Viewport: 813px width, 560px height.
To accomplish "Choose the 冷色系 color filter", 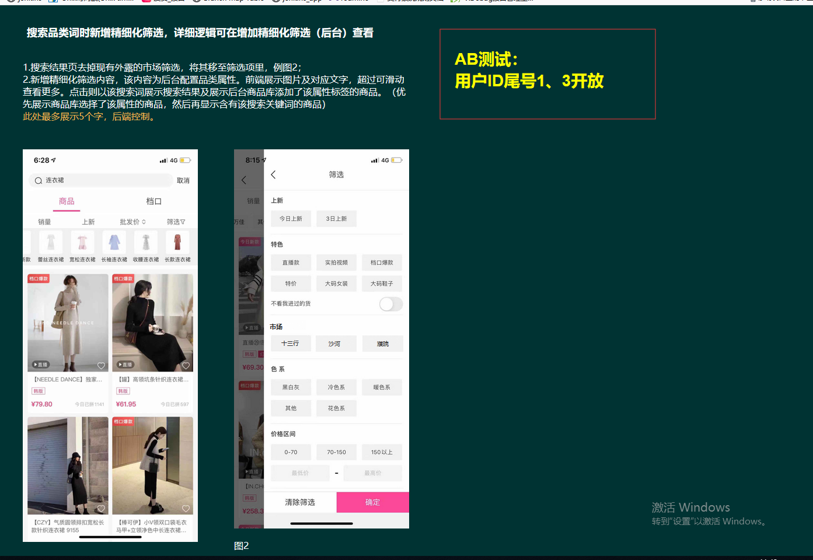I will [336, 387].
